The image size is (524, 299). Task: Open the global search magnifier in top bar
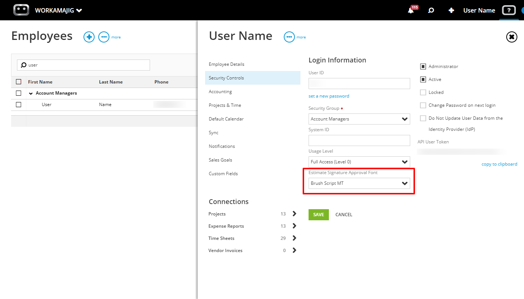coord(431,10)
